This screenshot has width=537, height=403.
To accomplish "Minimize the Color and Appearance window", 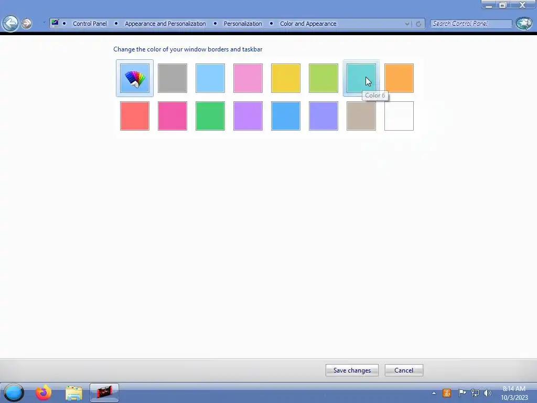I will pos(489,5).
